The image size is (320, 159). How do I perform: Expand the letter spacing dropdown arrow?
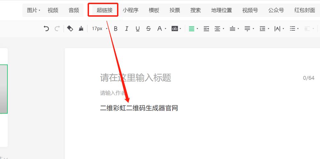[x=283, y=29]
